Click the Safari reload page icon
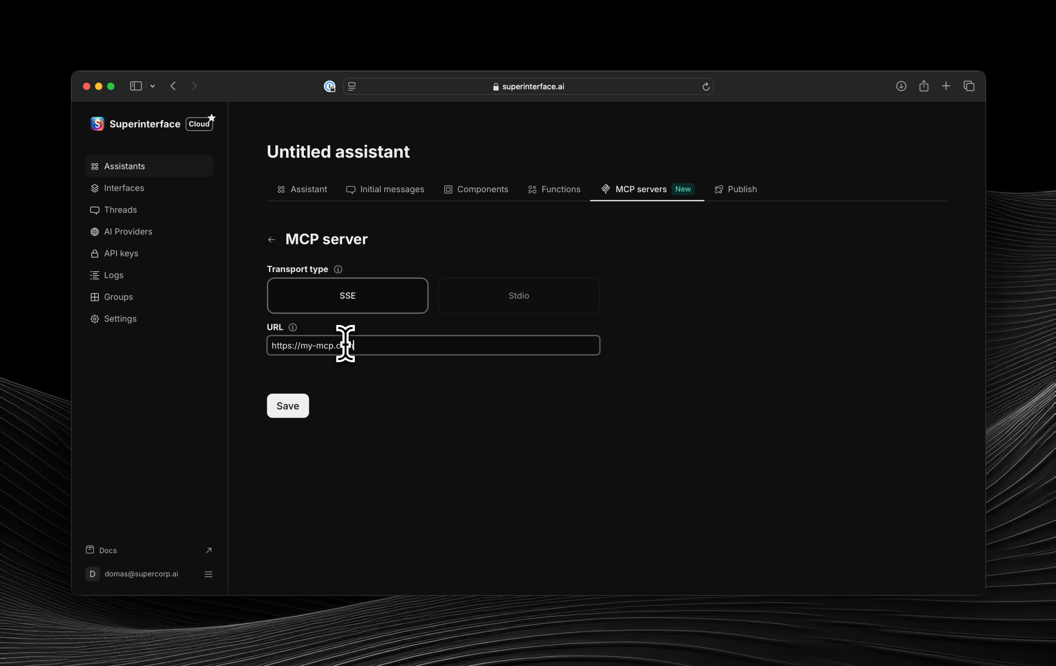Image resolution: width=1056 pixels, height=666 pixels. point(706,87)
